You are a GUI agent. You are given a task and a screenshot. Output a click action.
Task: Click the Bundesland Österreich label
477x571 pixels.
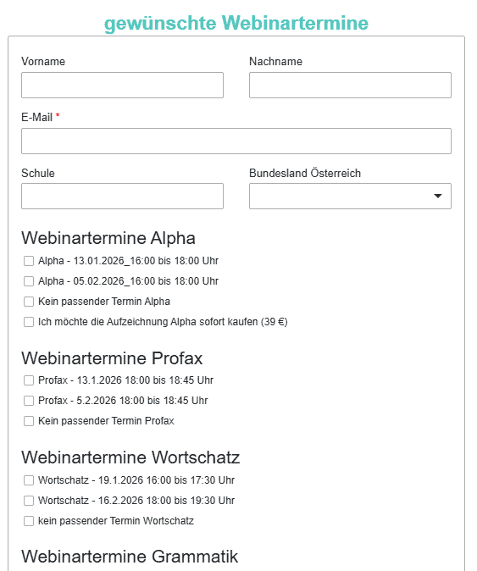pyautogui.click(x=305, y=173)
